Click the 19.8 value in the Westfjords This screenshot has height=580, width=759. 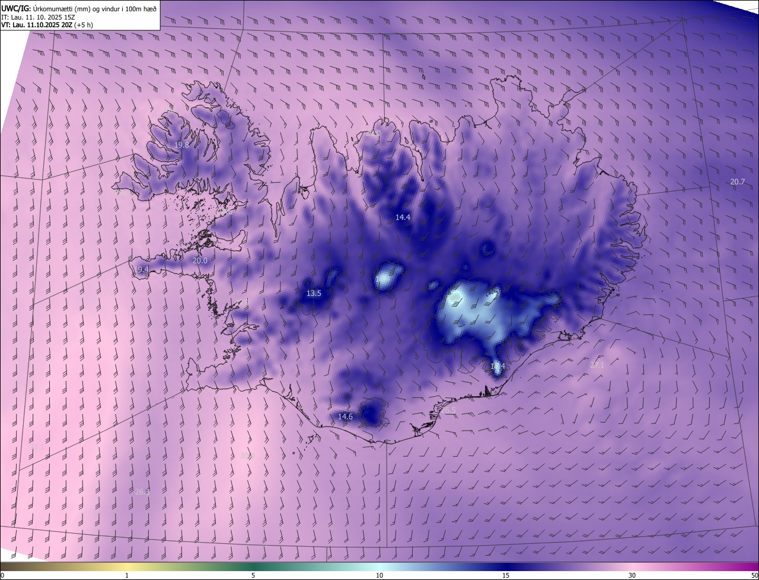coord(181,145)
